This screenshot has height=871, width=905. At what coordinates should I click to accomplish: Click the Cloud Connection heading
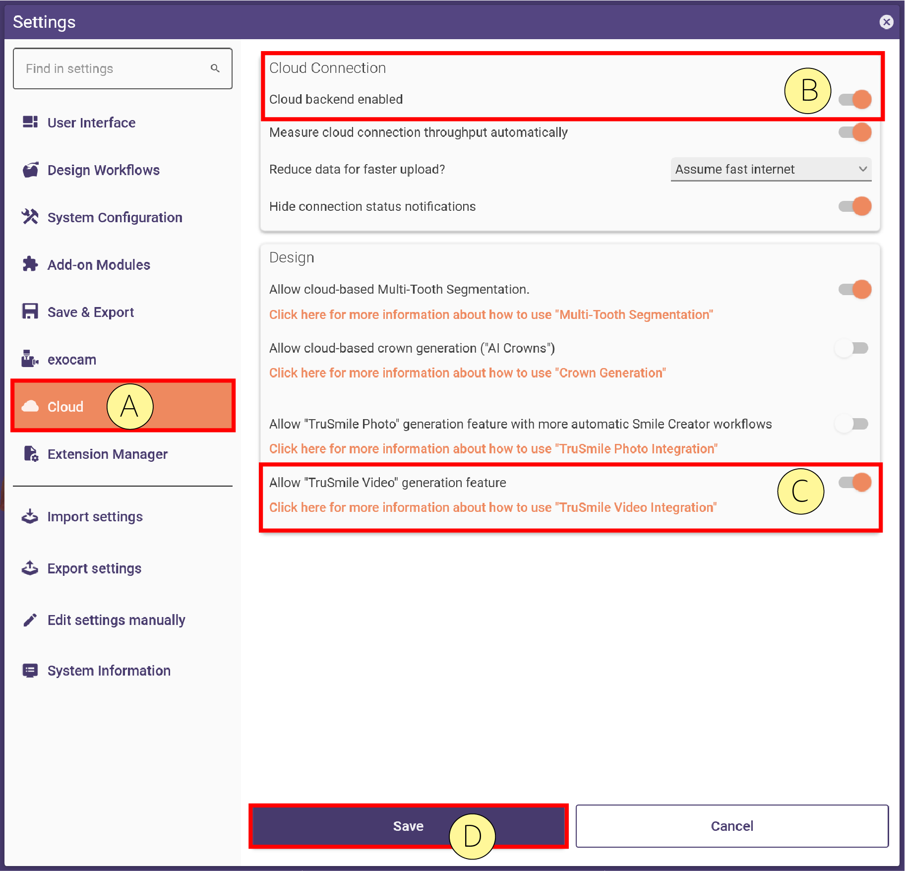tap(327, 68)
